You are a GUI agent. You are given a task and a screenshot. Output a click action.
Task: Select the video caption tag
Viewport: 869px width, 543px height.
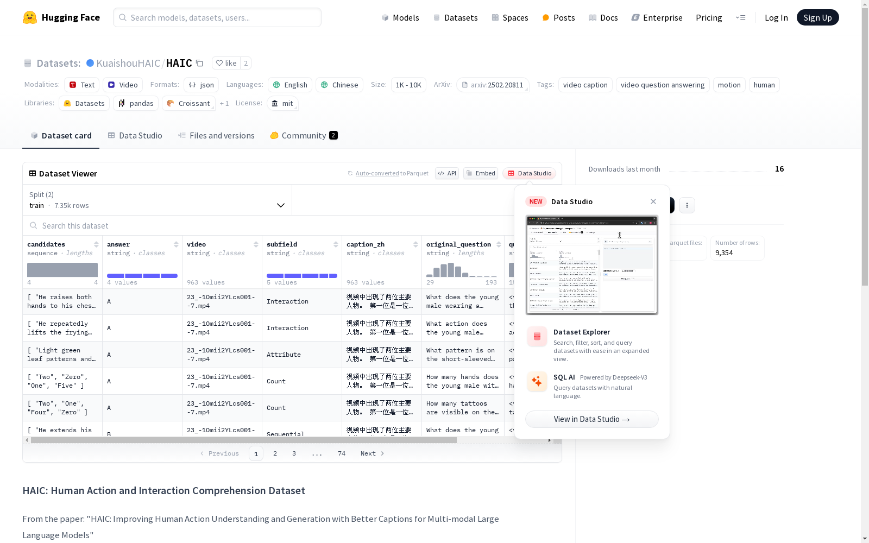click(585, 85)
